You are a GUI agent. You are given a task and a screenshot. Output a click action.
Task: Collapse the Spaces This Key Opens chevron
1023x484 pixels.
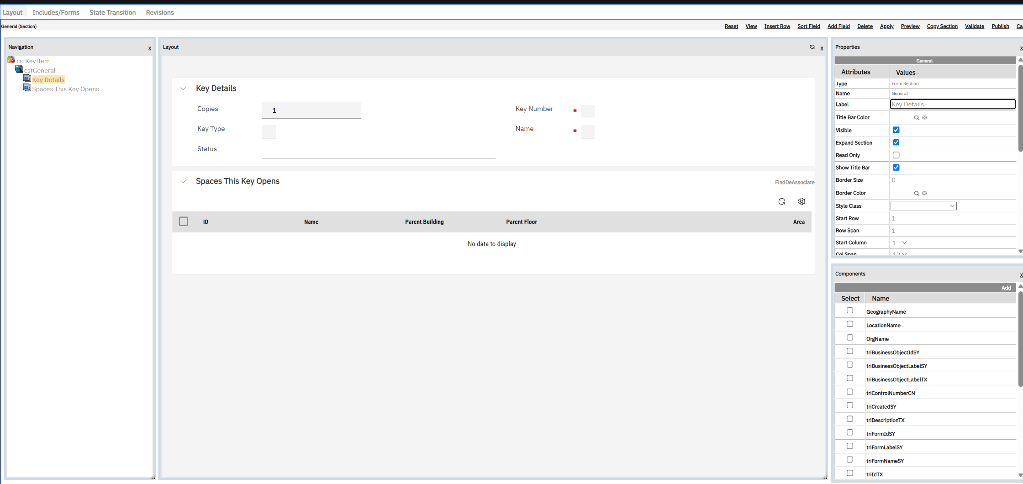click(183, 182)
